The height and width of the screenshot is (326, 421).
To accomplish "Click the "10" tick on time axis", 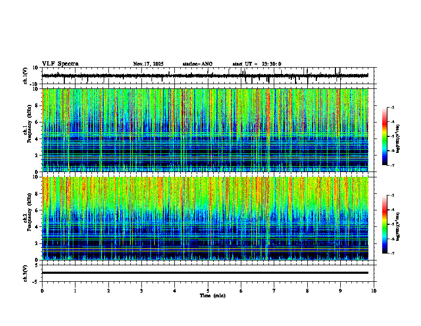I will (374, 291).
